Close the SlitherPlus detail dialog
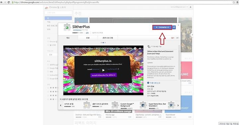 pyautogui.click(x=178, y=25)
